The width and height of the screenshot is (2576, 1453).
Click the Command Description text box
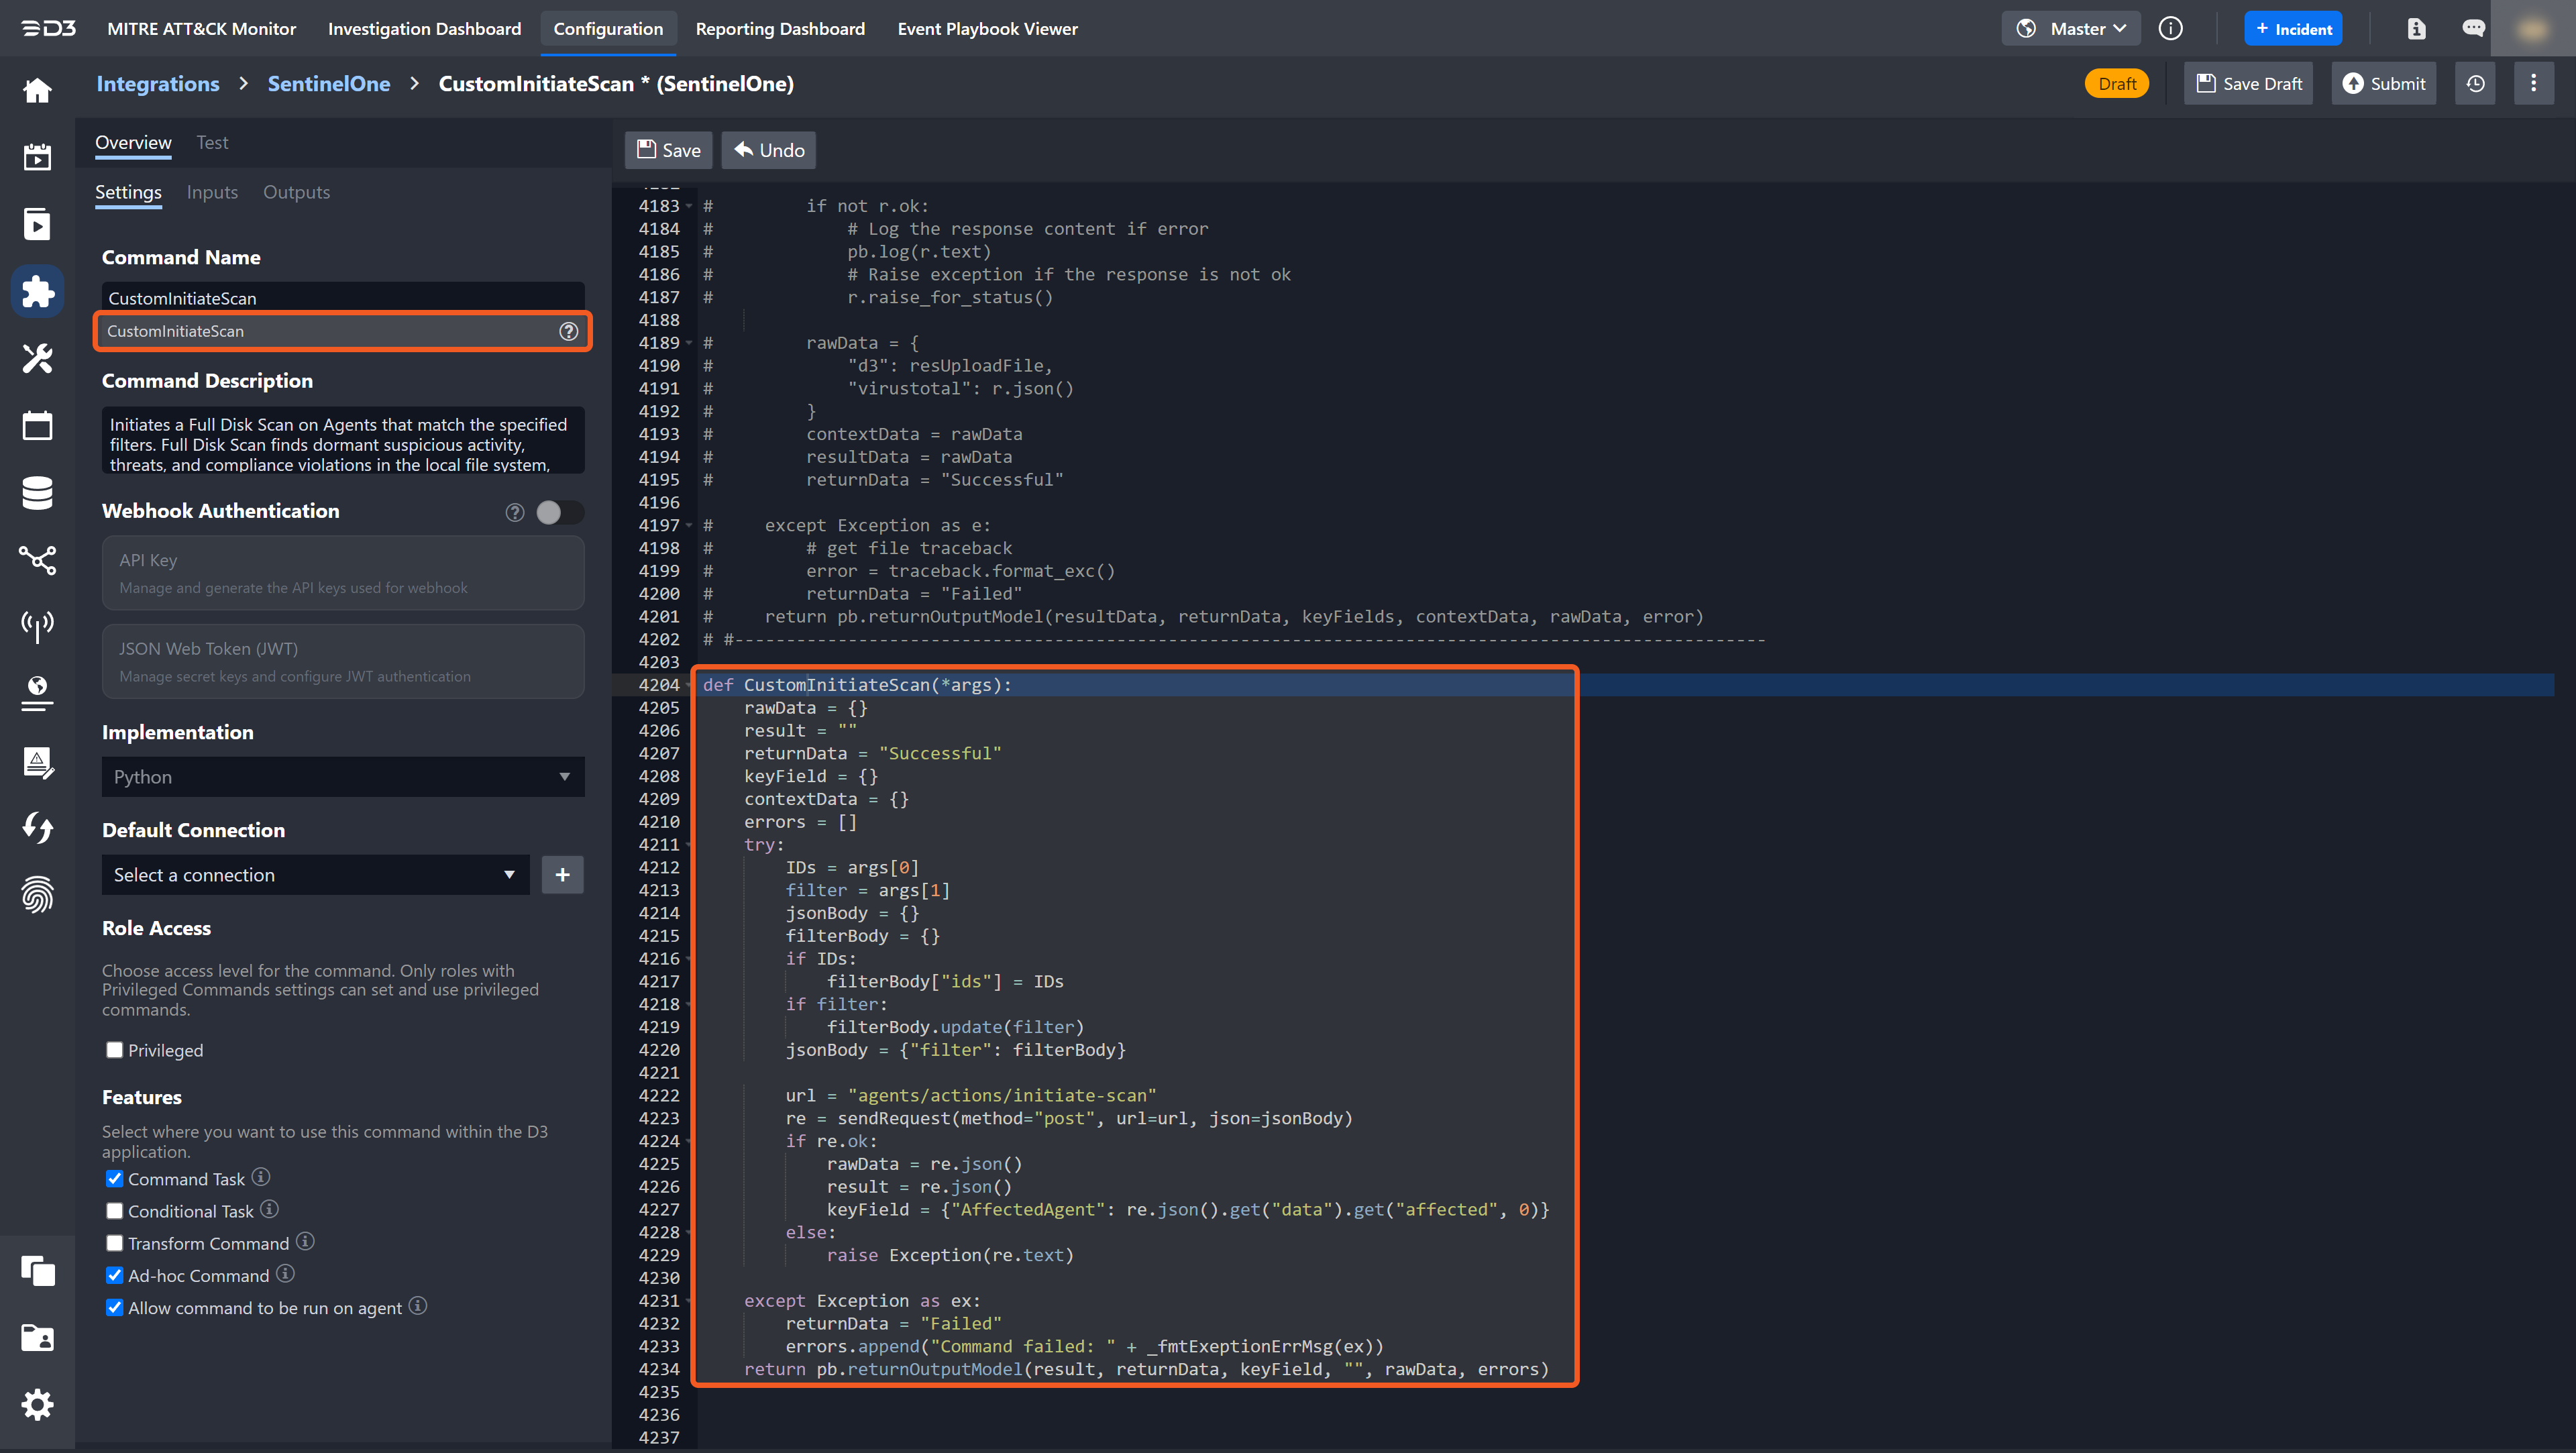pyautogui.click(x=342, y=441)
